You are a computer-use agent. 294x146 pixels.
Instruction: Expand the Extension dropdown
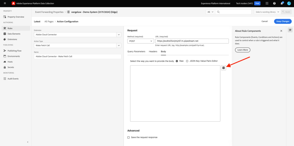pos(119,34)
